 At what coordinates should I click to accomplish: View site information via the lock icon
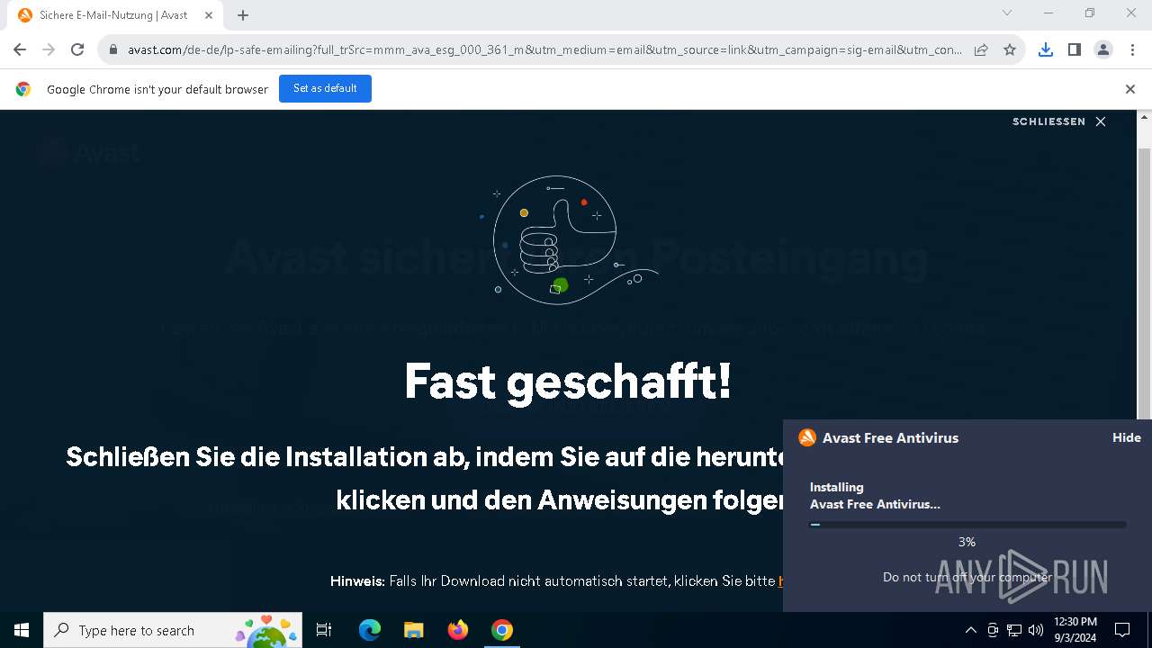tap(113, 49)
